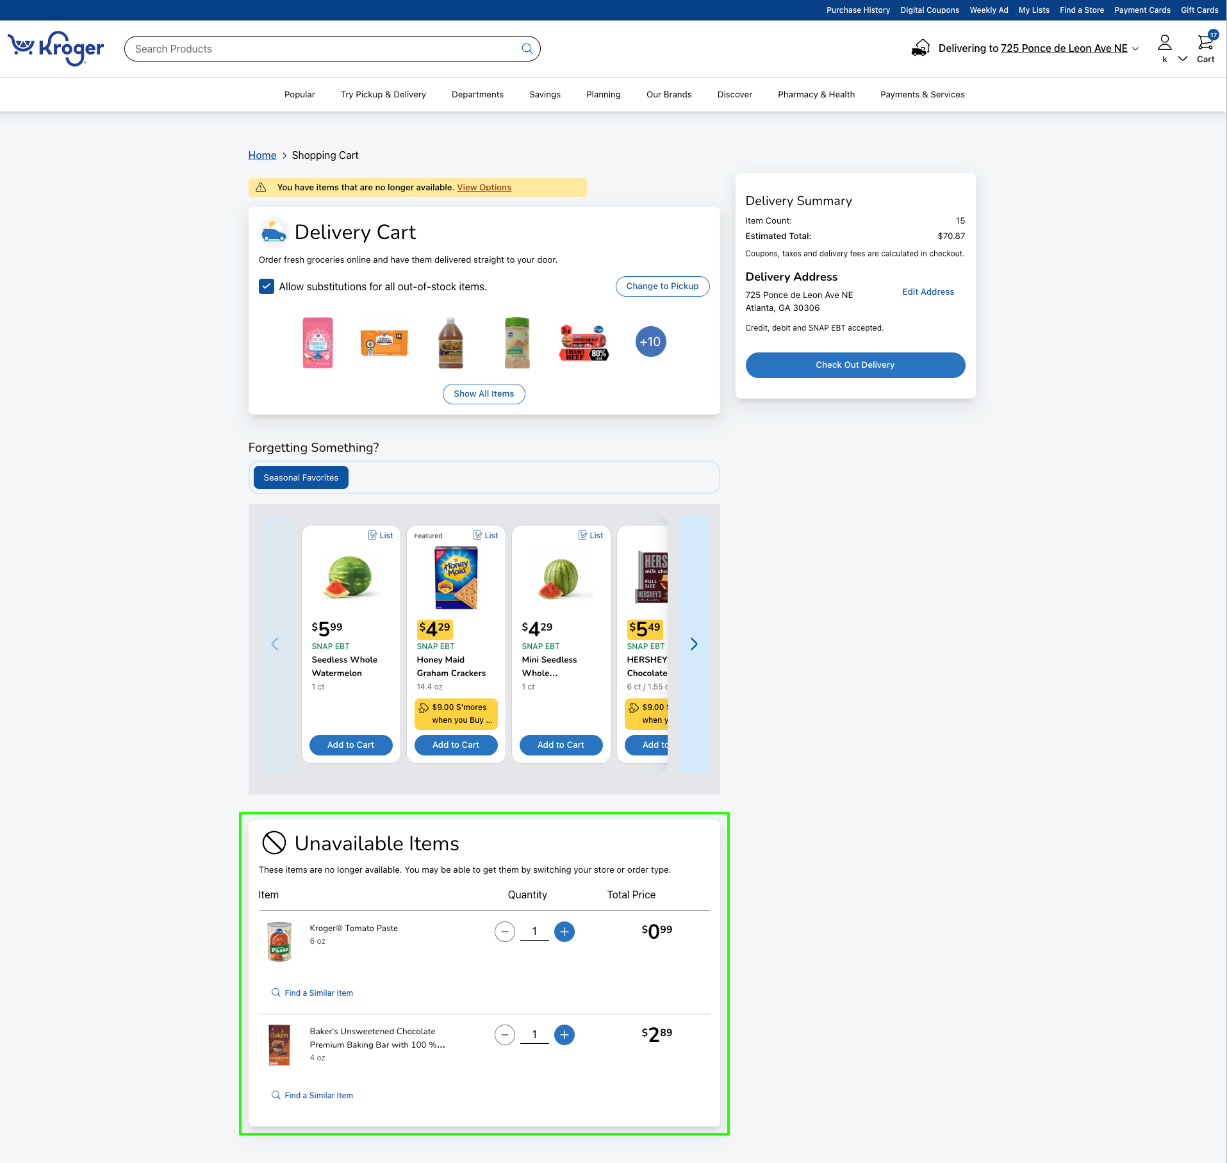
Task: Click Change to Pickup button
Action: click(663, 286)
